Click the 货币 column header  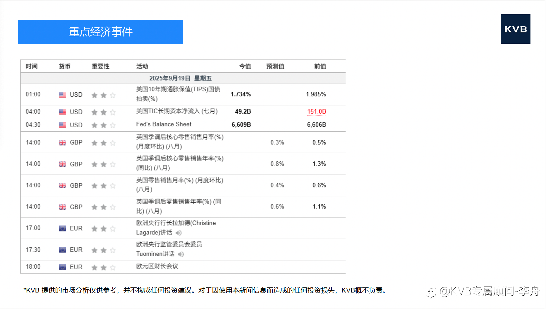point(65,66)
